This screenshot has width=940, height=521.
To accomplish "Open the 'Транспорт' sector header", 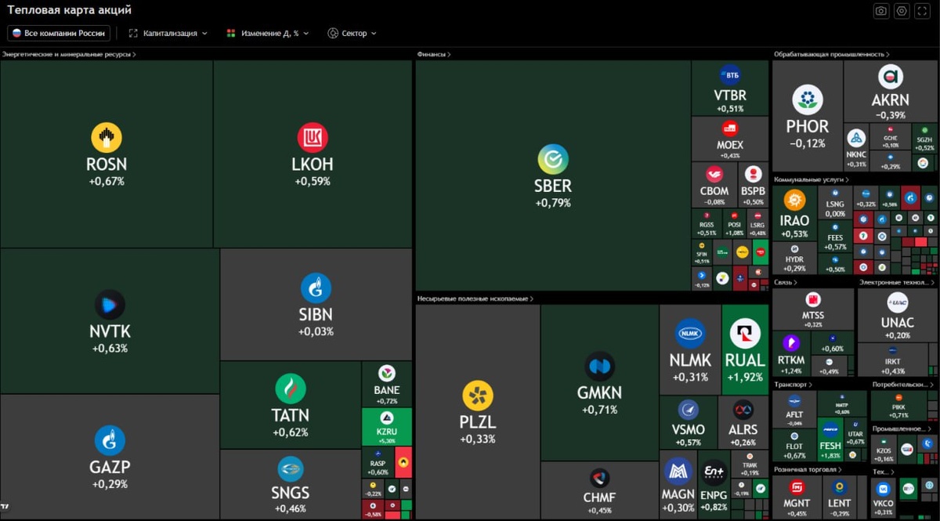I will pos(793,385).
